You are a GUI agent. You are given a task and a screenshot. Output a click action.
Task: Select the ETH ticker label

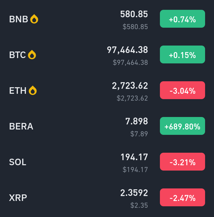pos(18,91)
